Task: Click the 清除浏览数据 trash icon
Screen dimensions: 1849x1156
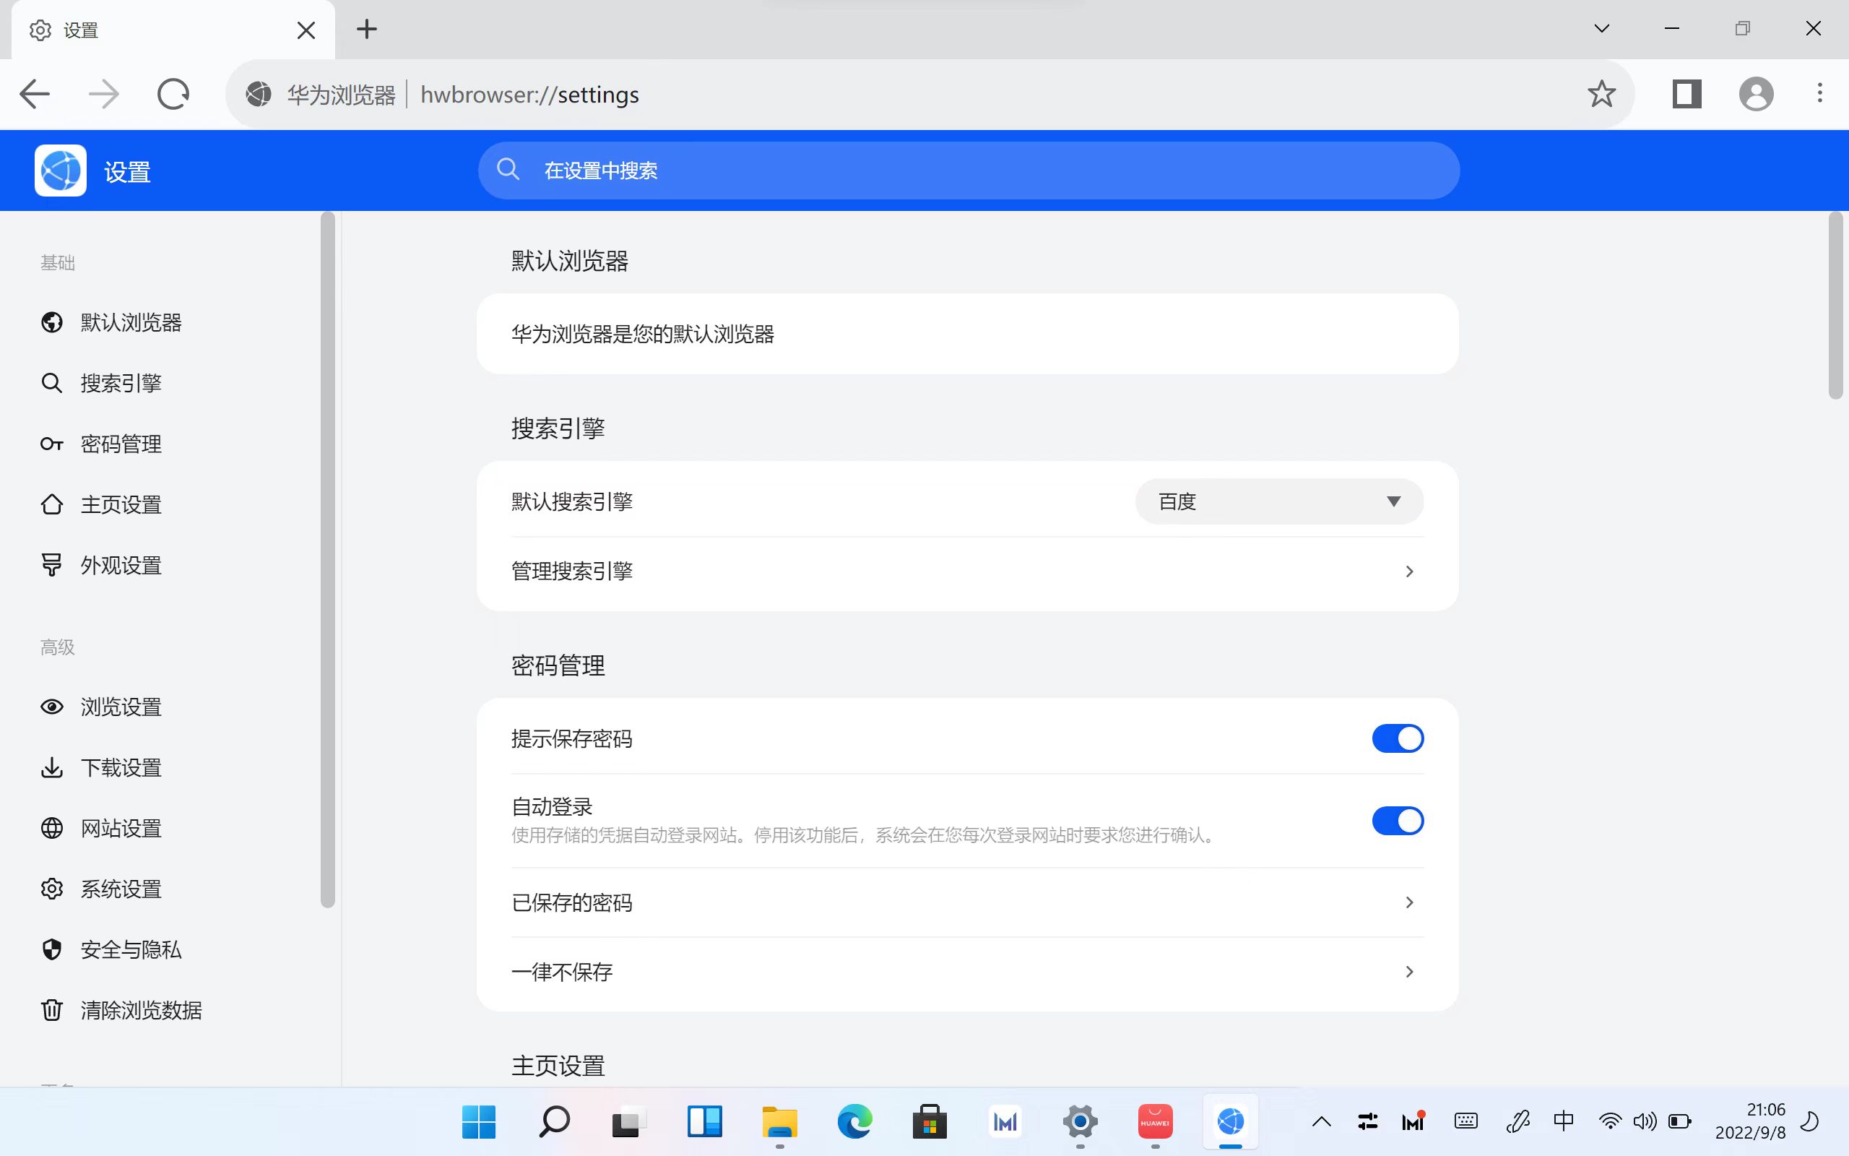Action: click(x=51, y=1010)
